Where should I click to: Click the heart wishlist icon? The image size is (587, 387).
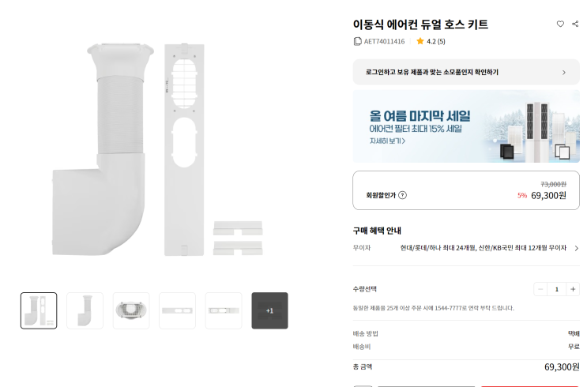pyautogui.click(x=560, y=24)
